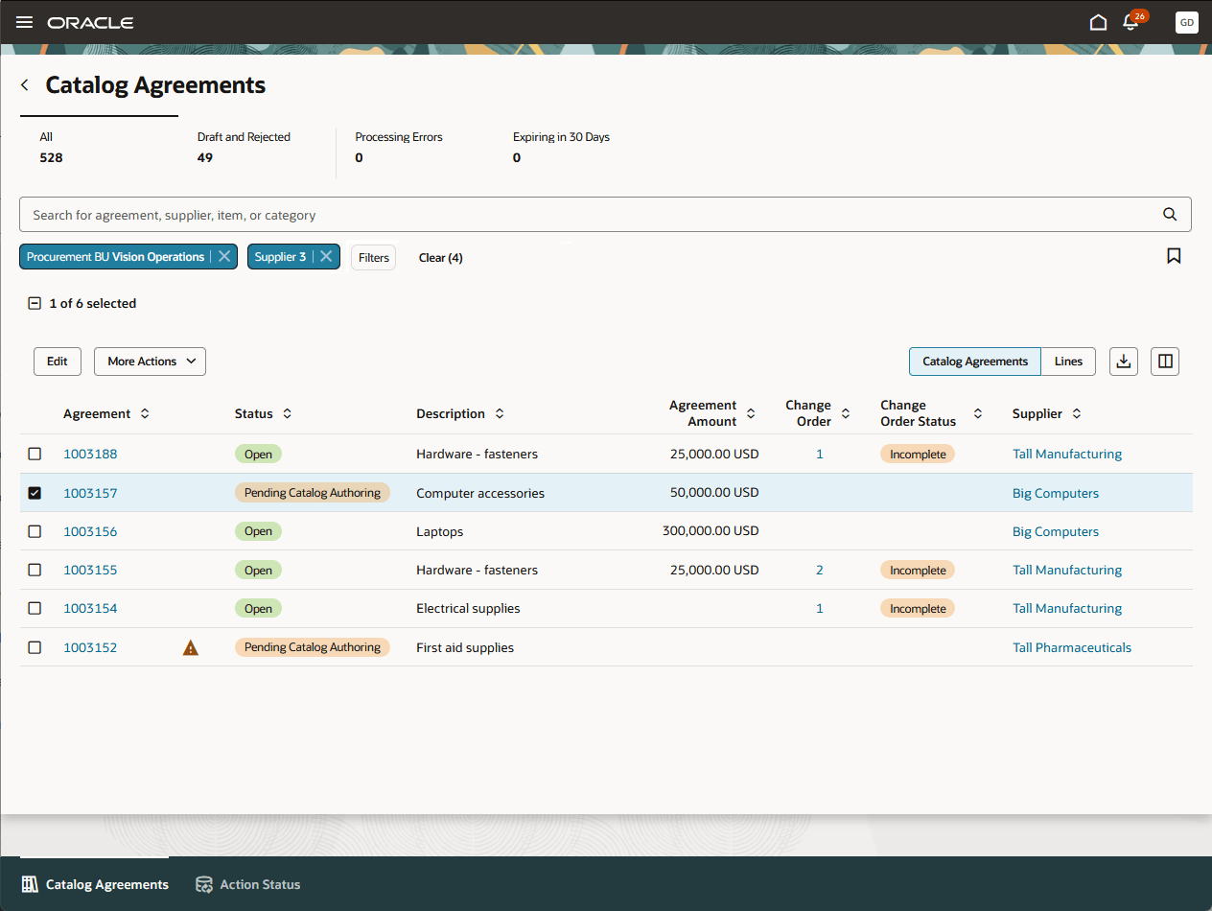Remove the Supplier 3 filter chip

325,256
